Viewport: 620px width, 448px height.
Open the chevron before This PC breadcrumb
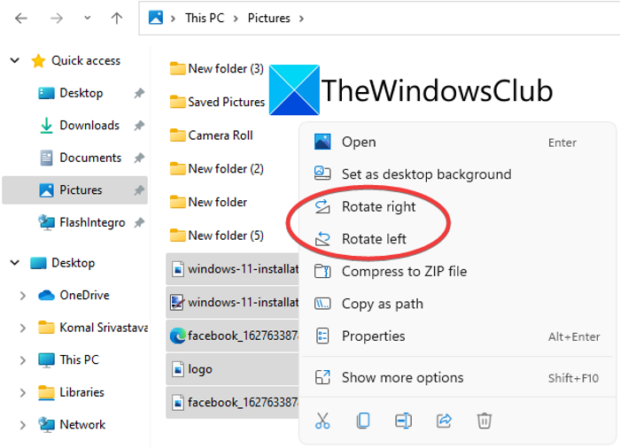pos(173,19)
